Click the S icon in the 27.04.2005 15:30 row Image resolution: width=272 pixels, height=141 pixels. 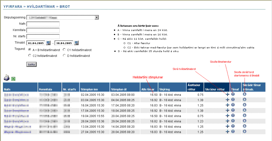(x=245, y=132)
